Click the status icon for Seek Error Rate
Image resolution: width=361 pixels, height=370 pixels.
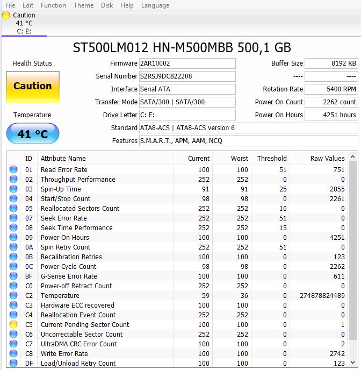pos(13,218)
